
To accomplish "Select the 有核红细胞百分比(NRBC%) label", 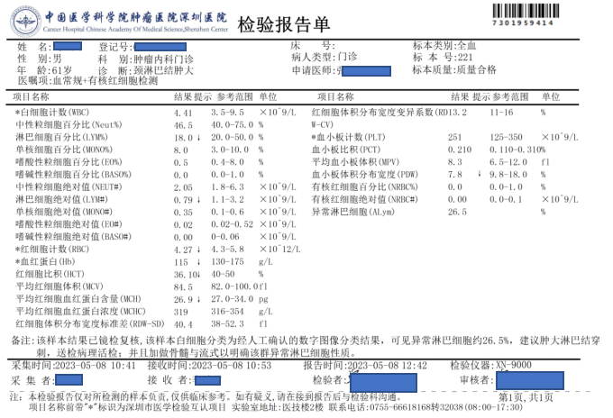I will click(x=364, y=187).
